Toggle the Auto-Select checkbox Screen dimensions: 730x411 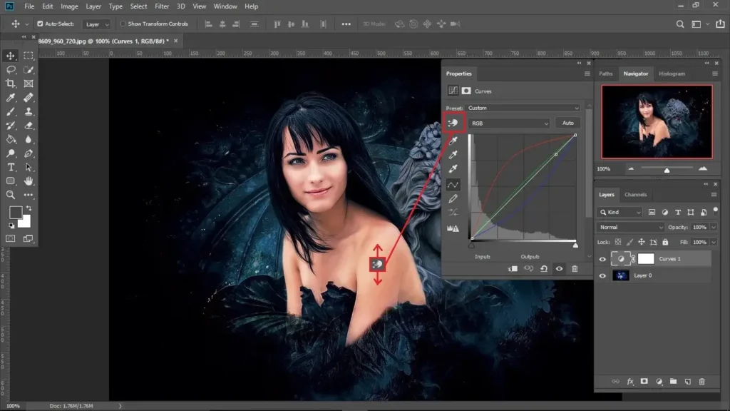40,24
